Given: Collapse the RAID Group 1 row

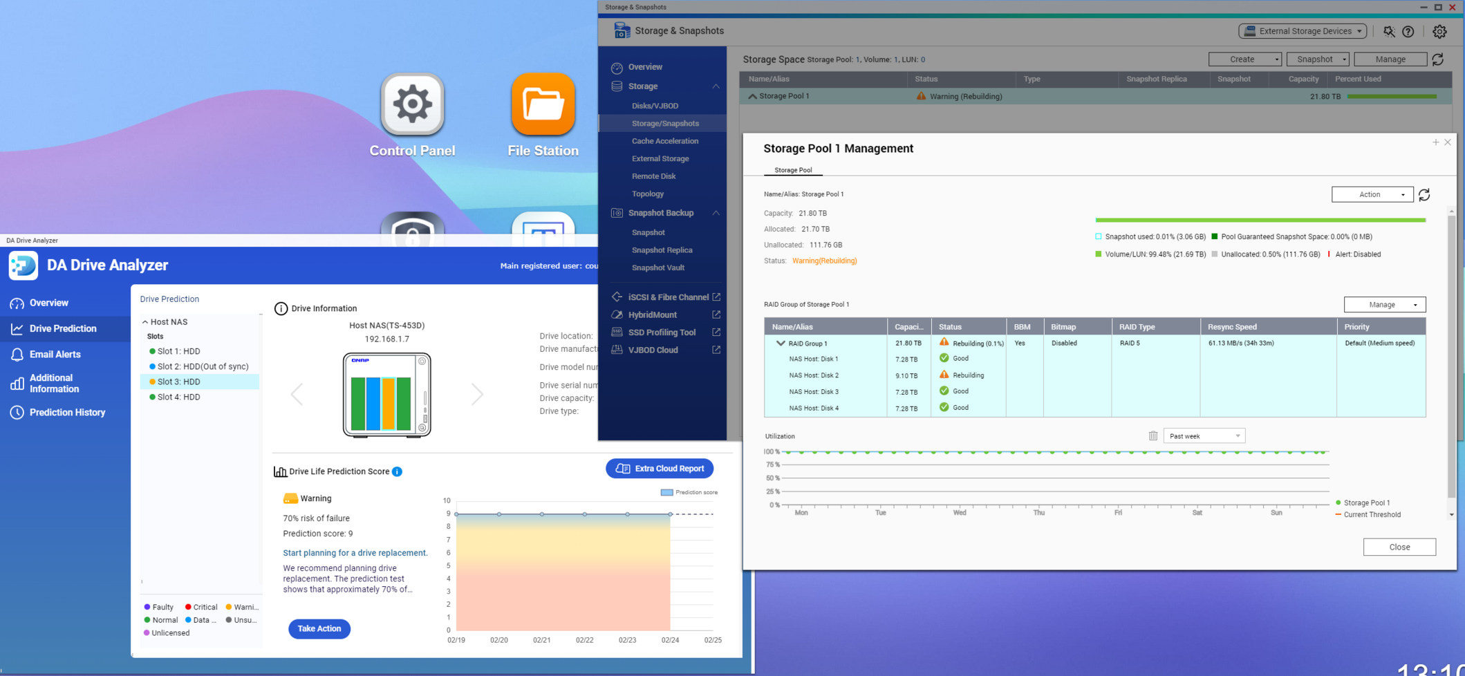Looking at the screenshot, I should coord(781,344).
